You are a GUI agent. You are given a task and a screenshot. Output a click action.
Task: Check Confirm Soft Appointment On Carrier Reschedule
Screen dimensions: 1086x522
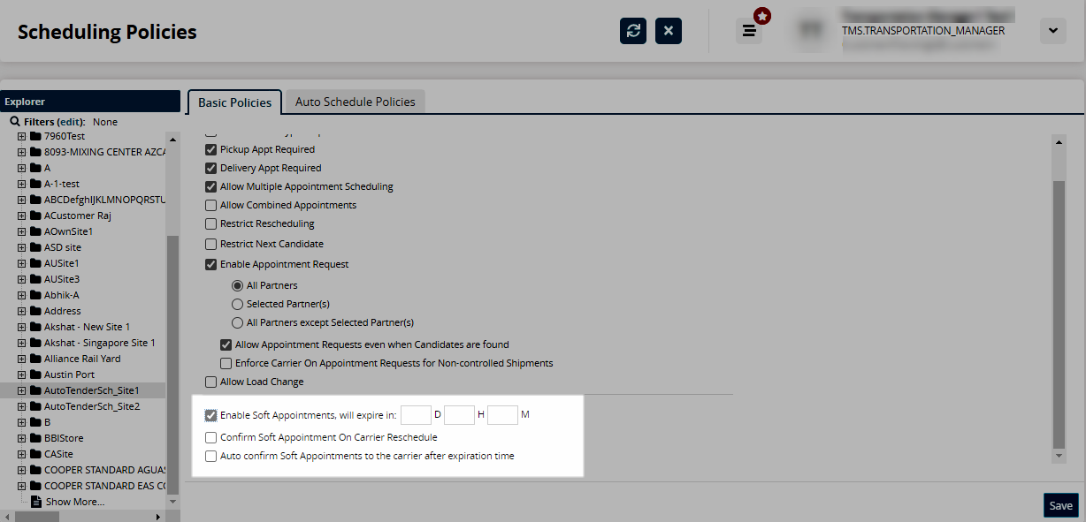coord(210,437)
